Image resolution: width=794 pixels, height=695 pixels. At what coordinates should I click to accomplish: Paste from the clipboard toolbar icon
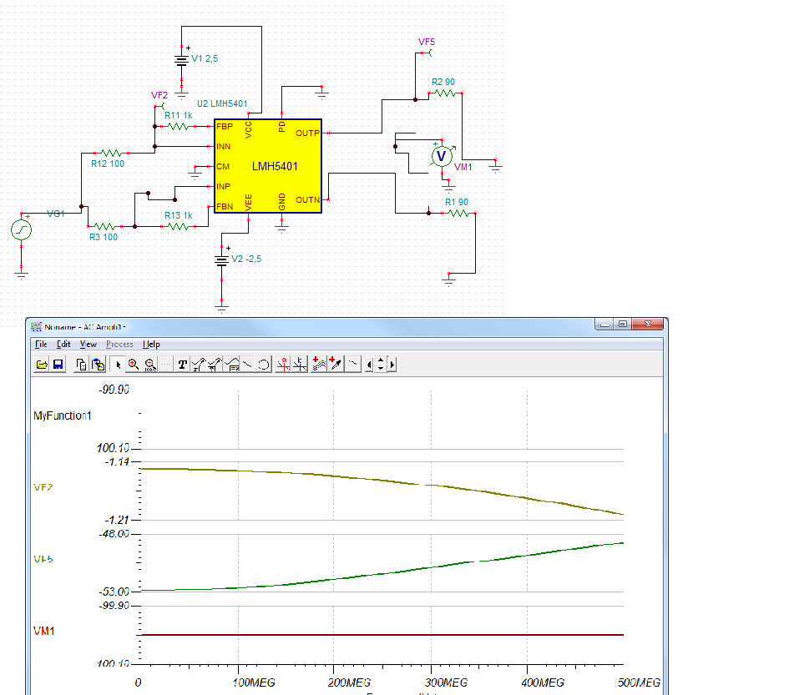(99, 365)
